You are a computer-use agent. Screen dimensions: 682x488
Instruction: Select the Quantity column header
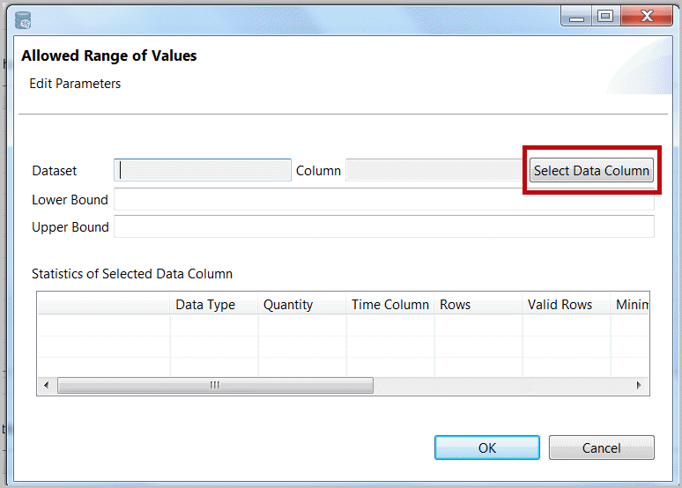click(301, 305)
